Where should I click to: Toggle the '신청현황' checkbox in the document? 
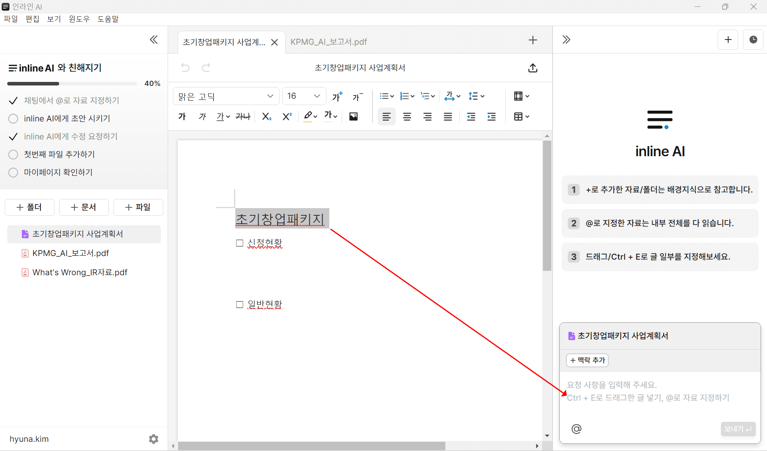pyautogui.click(x=239, y=242)
